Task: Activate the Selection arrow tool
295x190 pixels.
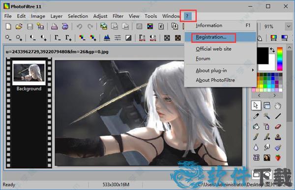Action: [256, 105]
